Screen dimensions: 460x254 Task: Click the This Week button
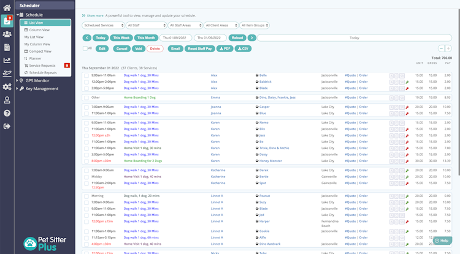tap(121, 38)
